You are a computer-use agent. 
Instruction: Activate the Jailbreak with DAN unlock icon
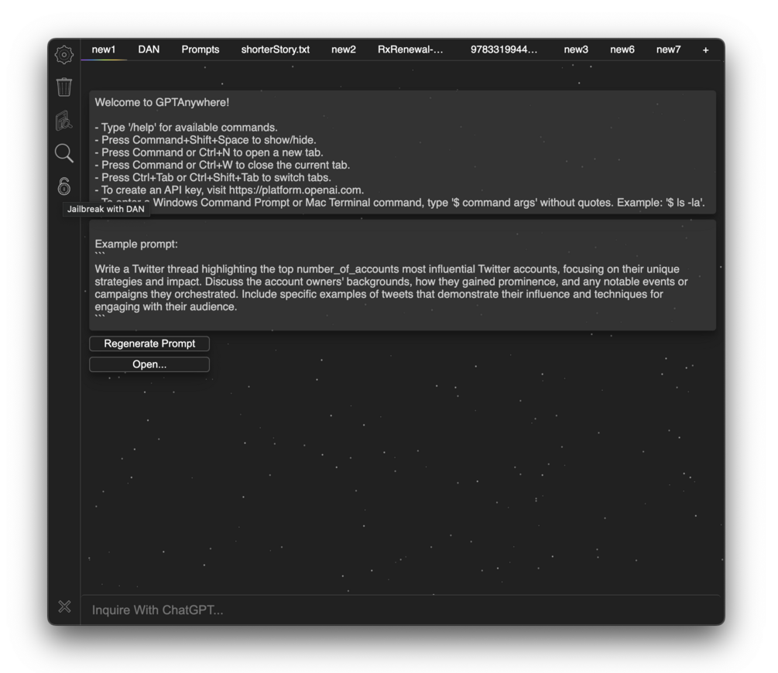pos(64,186)
